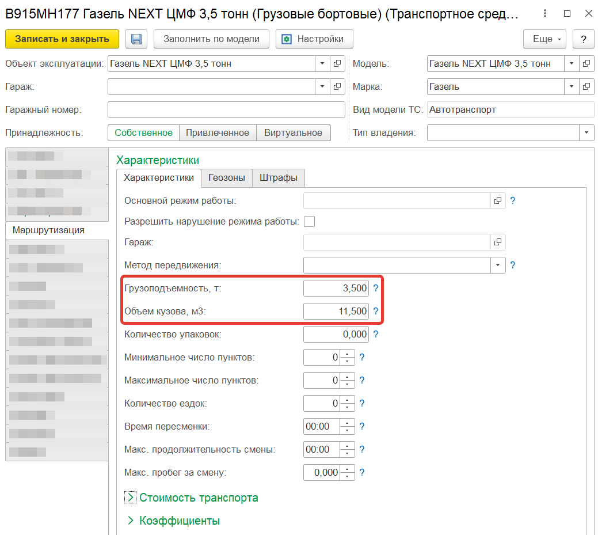Image resolution: width=598 pixels, height=535 pixels.
Task: Click the Грузоподъемность value field
Action: pyautogui.click(x=336, y=289)
